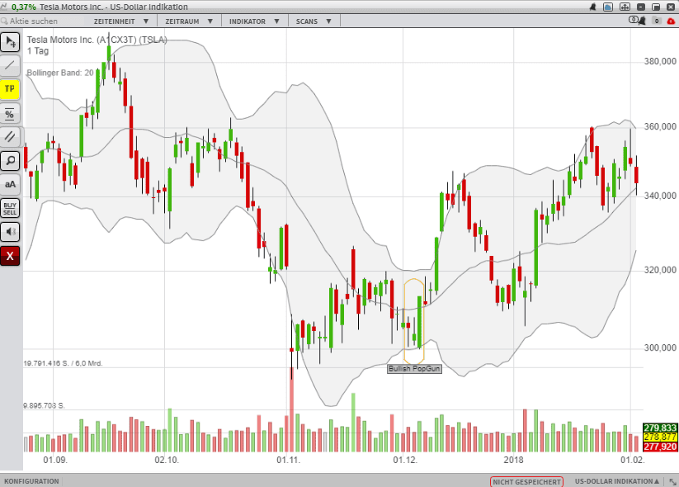Activate the yellow TP tool
The width and height of the screenshot is (679, 487).
[10, 88]
